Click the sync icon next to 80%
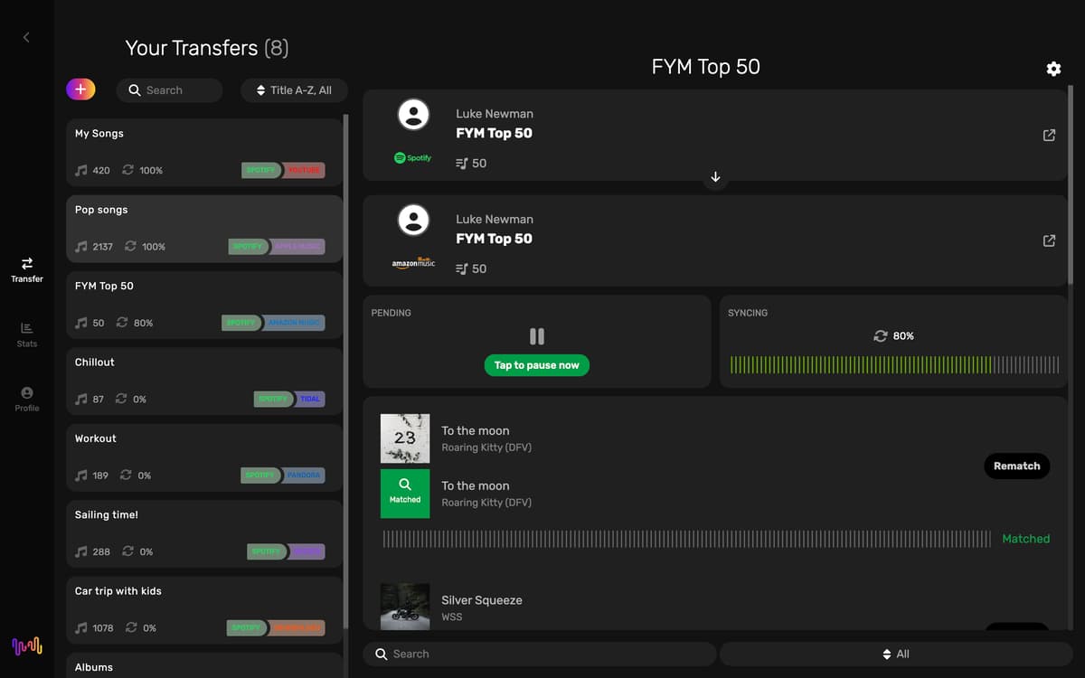This screenshot has width=1085, height=678. (880, 336)
